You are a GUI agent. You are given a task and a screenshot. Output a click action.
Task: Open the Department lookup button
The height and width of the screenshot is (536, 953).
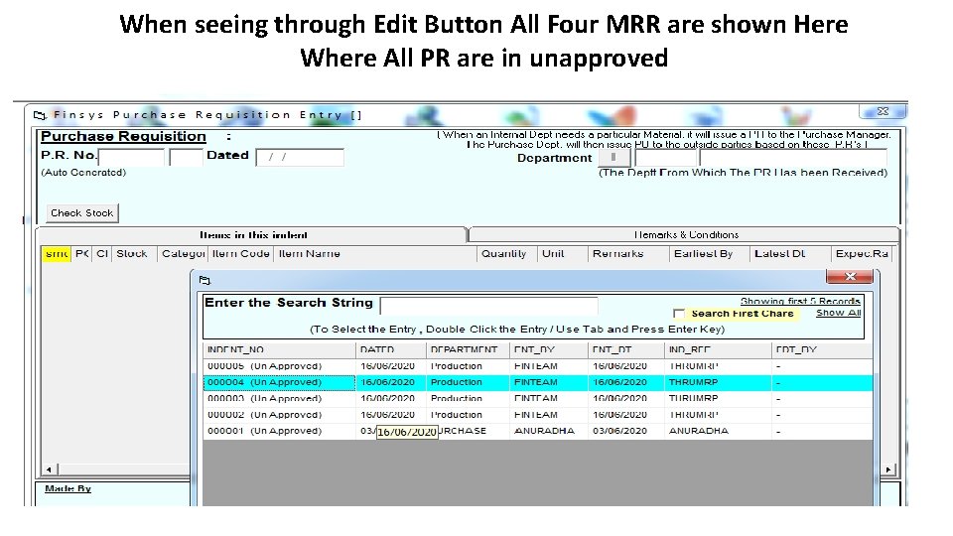coord(613,158)
